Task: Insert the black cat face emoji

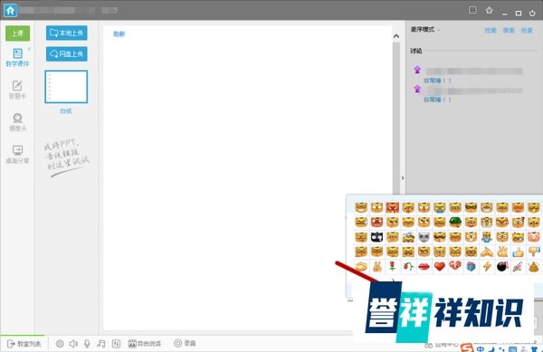Action: point(376,237)
